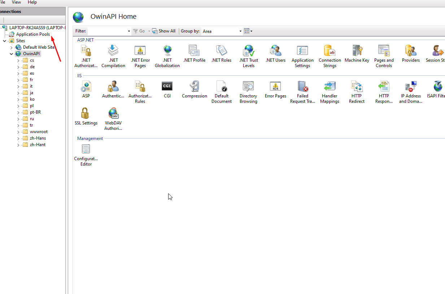Image resolution: width=445 pixels, height=294 pixels.
Task: Click the Show All button
Action: (x=164, y=31)
